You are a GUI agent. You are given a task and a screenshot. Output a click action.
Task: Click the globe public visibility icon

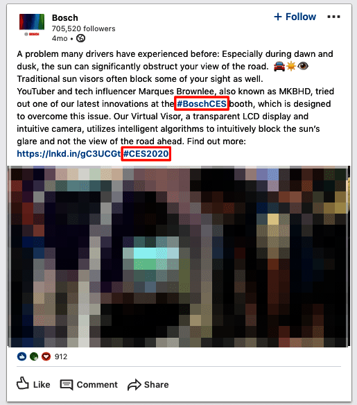(x=81, y=38)
